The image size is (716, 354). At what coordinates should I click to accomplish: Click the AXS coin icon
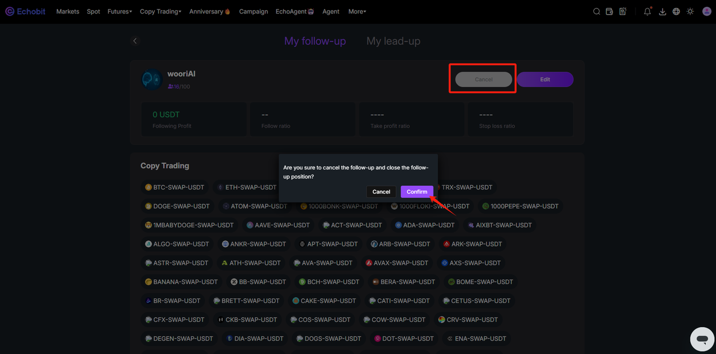pyautogui.click(x=445, y=263)
